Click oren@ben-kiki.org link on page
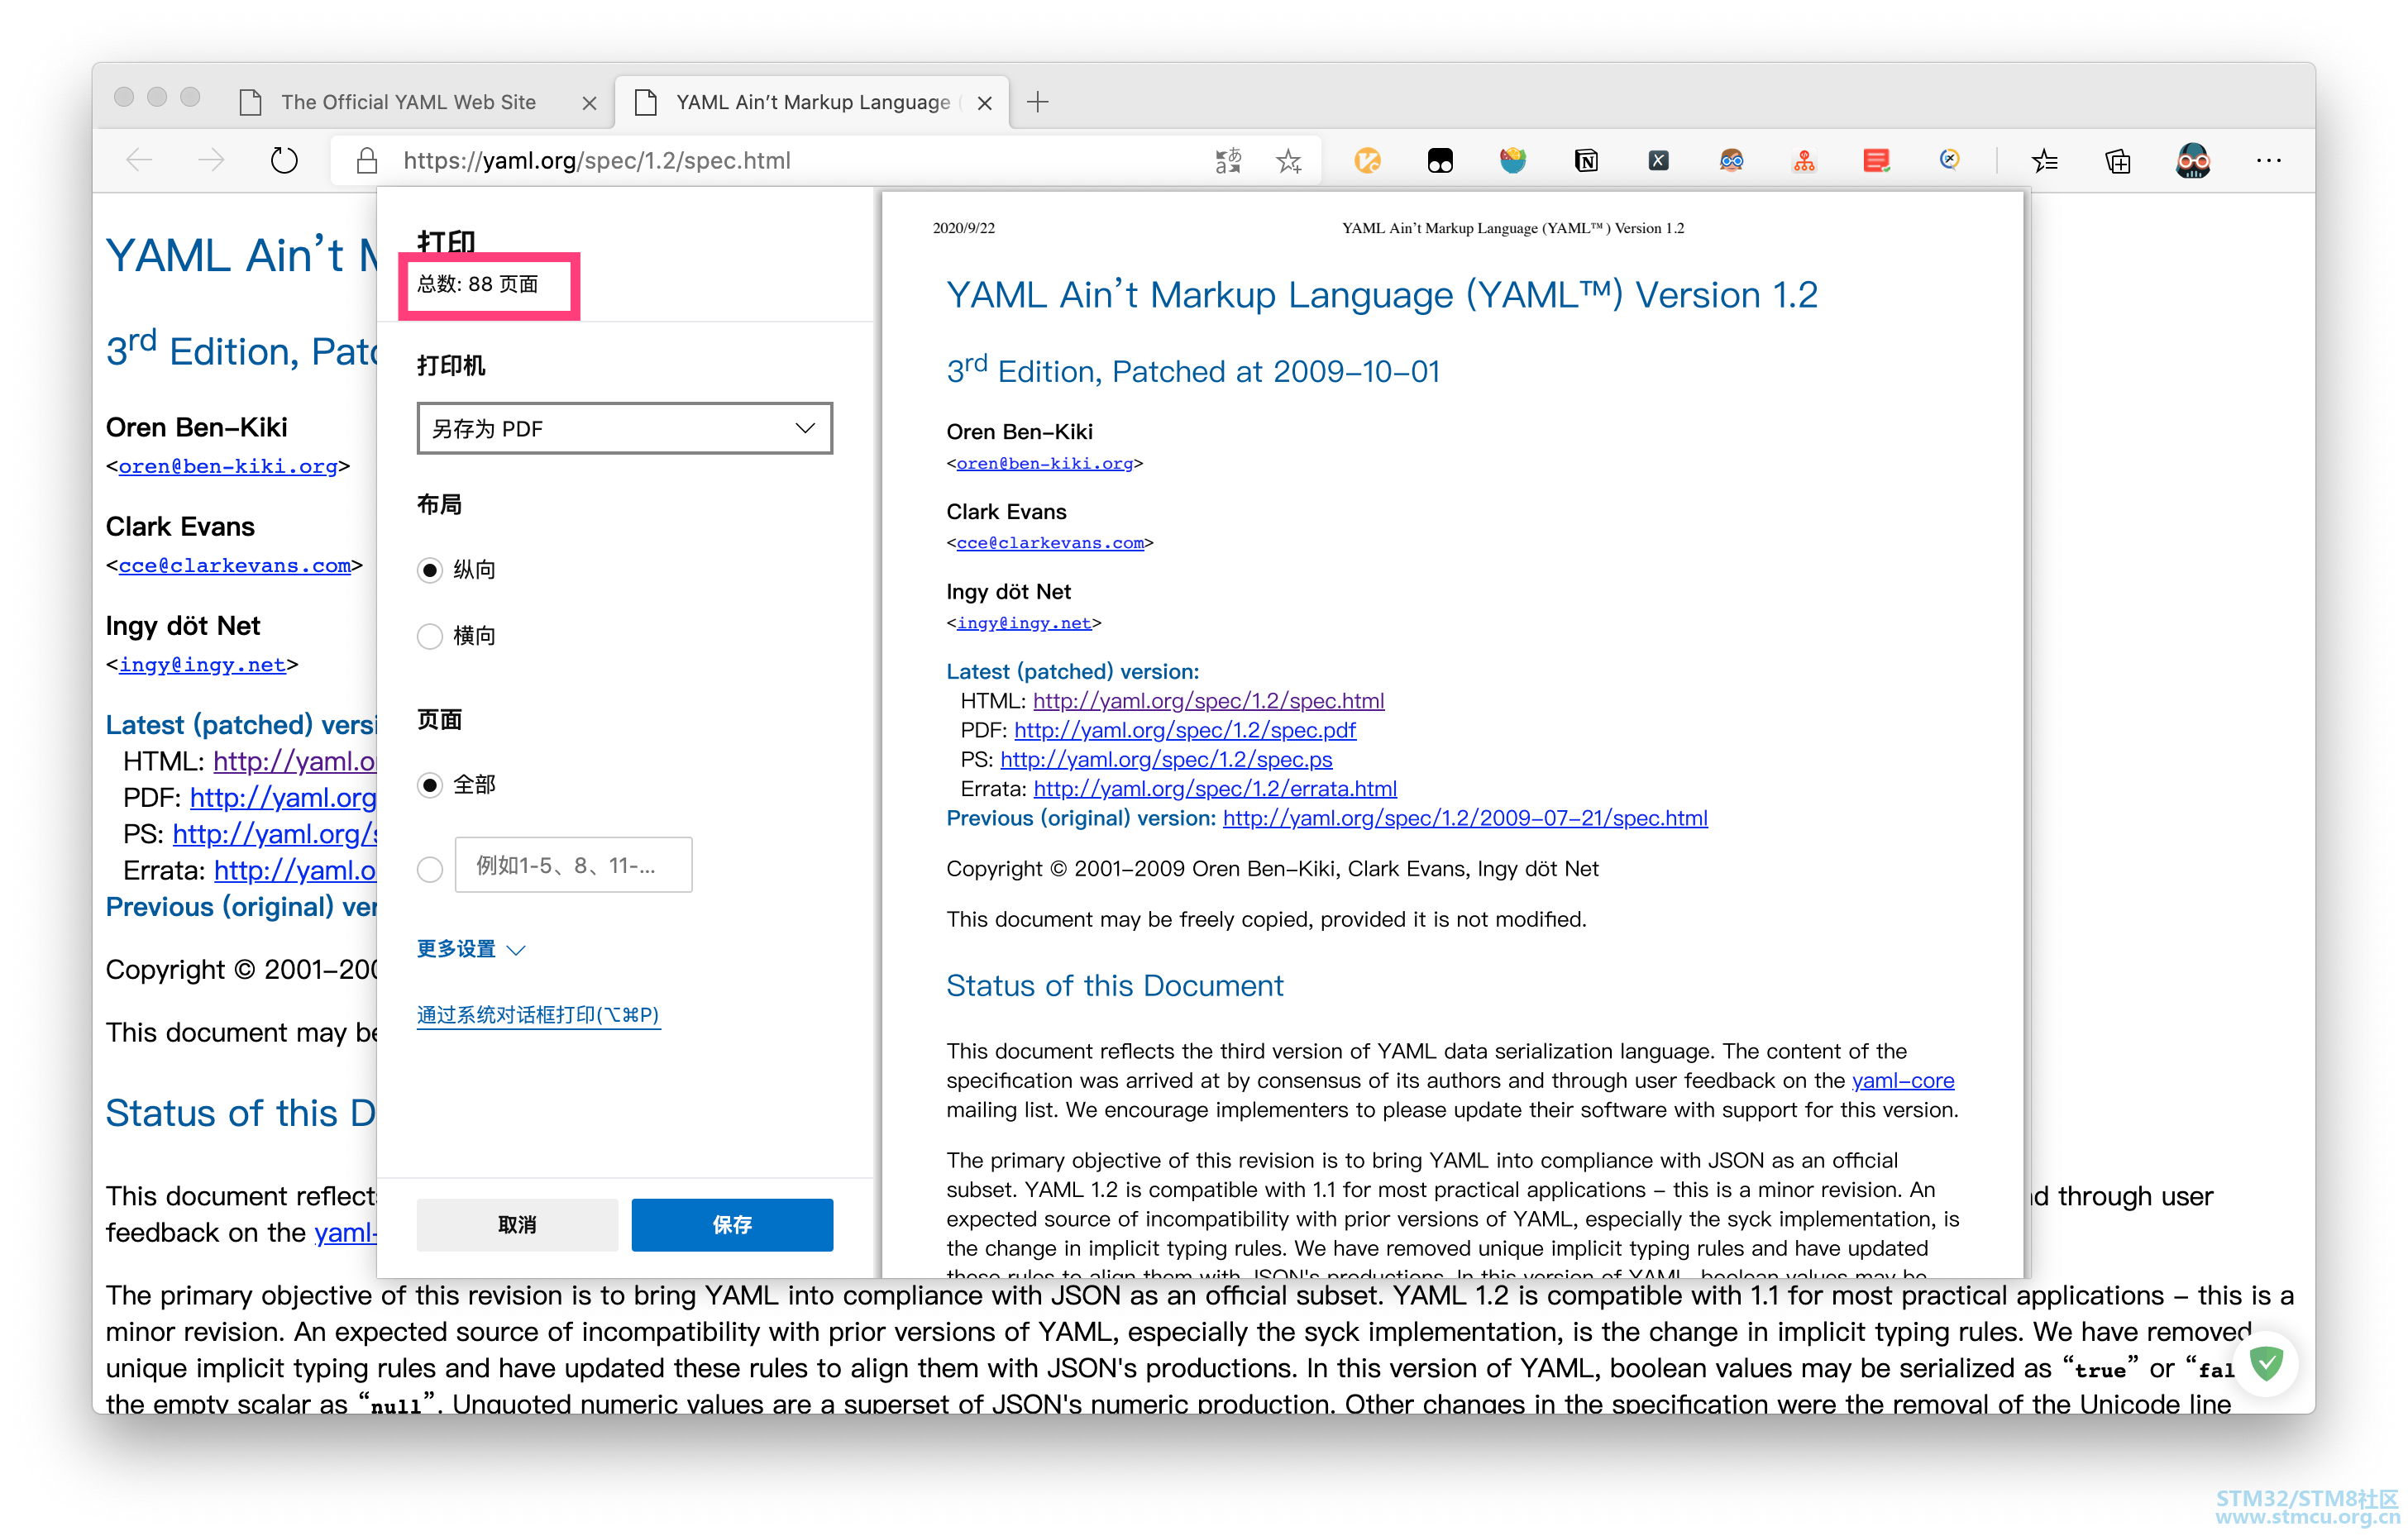2408x1536 pixels. pyautogui.click(x=228, y=467)
